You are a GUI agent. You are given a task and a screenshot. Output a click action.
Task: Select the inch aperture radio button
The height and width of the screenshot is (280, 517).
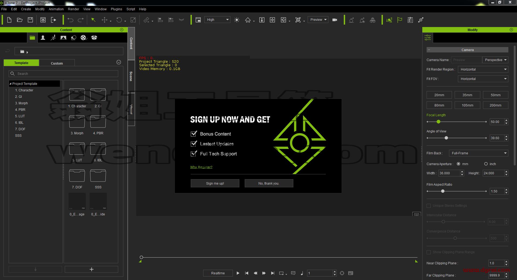(486, 164)
